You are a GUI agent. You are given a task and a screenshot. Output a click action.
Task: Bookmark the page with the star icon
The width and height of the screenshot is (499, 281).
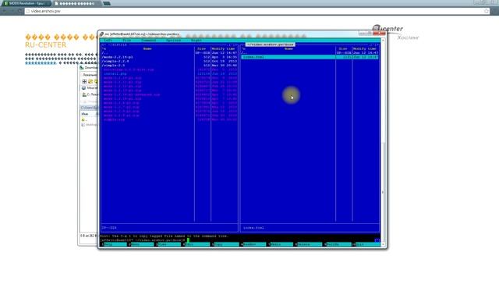click(487, 11)
